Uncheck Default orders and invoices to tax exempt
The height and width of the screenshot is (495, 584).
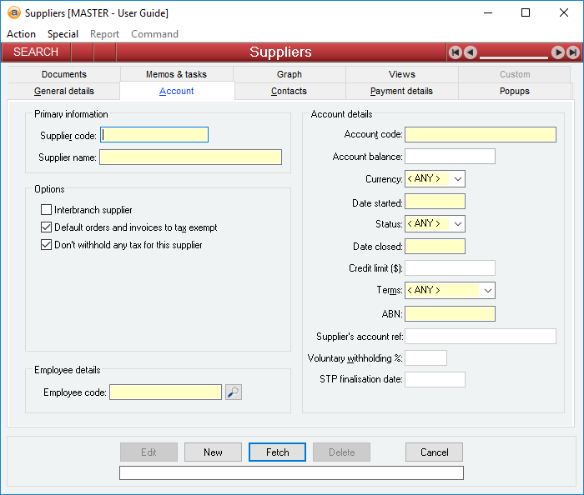[x=47, y=227]
